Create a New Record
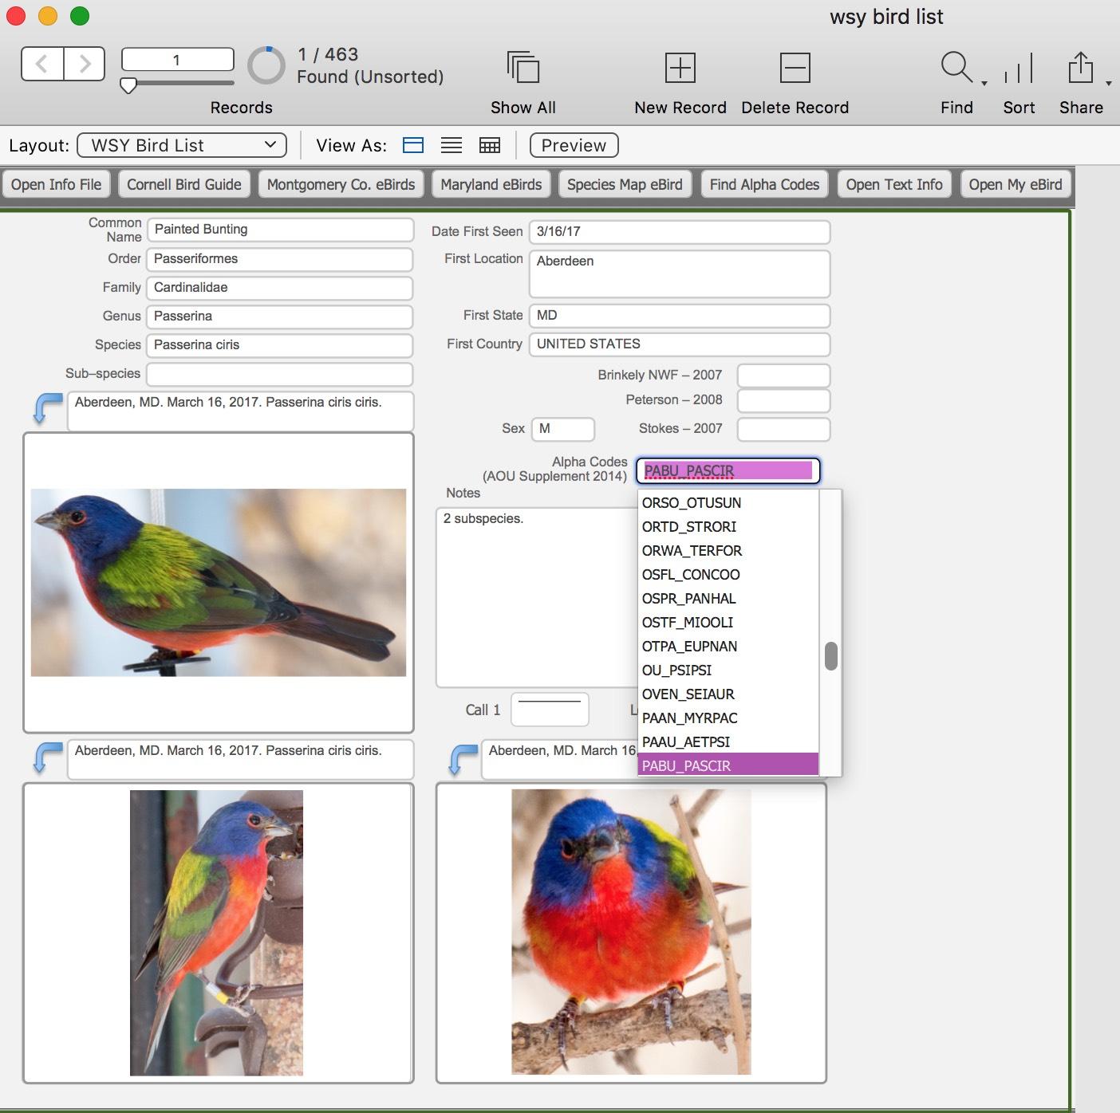This screenshot has height=1113, width=1120. tap(680, 68)
